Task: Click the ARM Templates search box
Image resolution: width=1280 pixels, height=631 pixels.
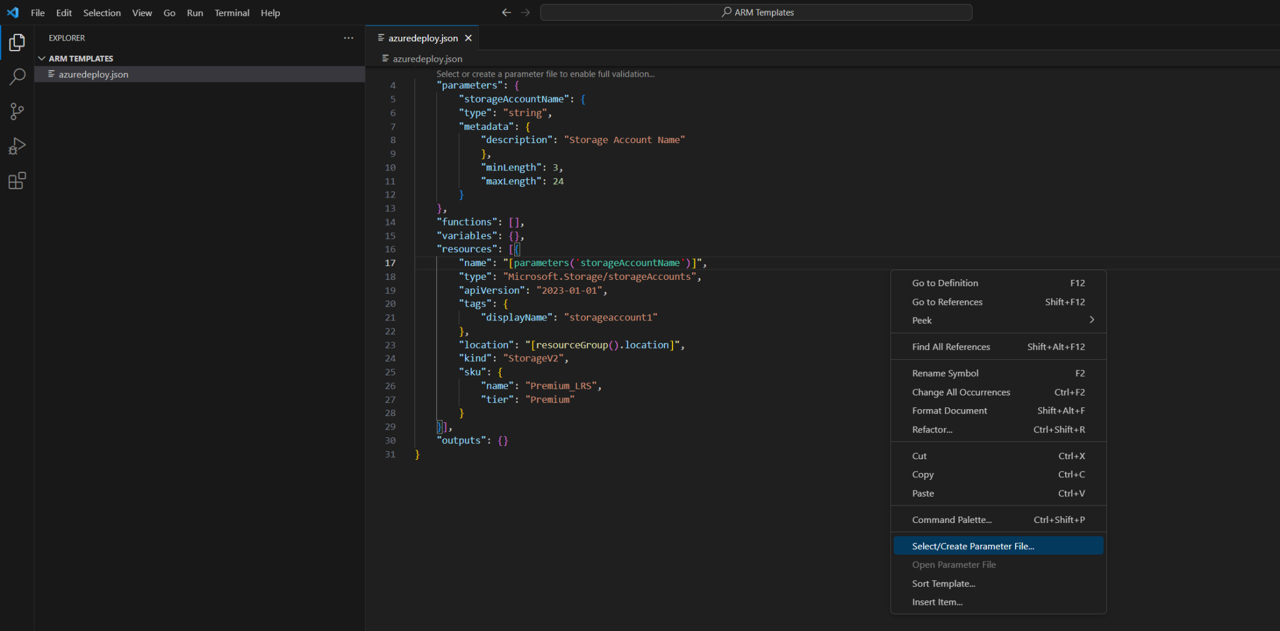Action: tap(755, 12)
